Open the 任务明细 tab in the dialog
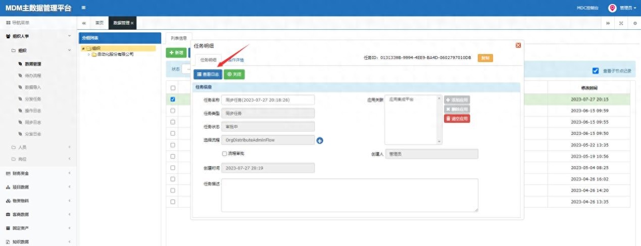 click(x=208, y=60)
